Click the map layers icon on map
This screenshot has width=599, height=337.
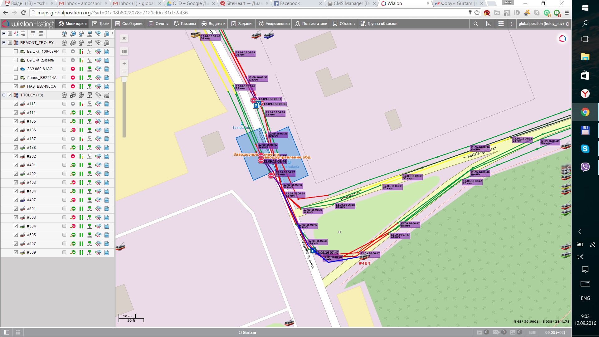(124, 51)
